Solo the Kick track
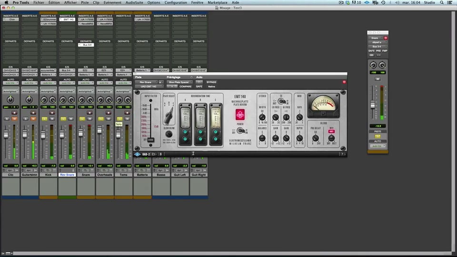457x257 pixels. [44, 119]
